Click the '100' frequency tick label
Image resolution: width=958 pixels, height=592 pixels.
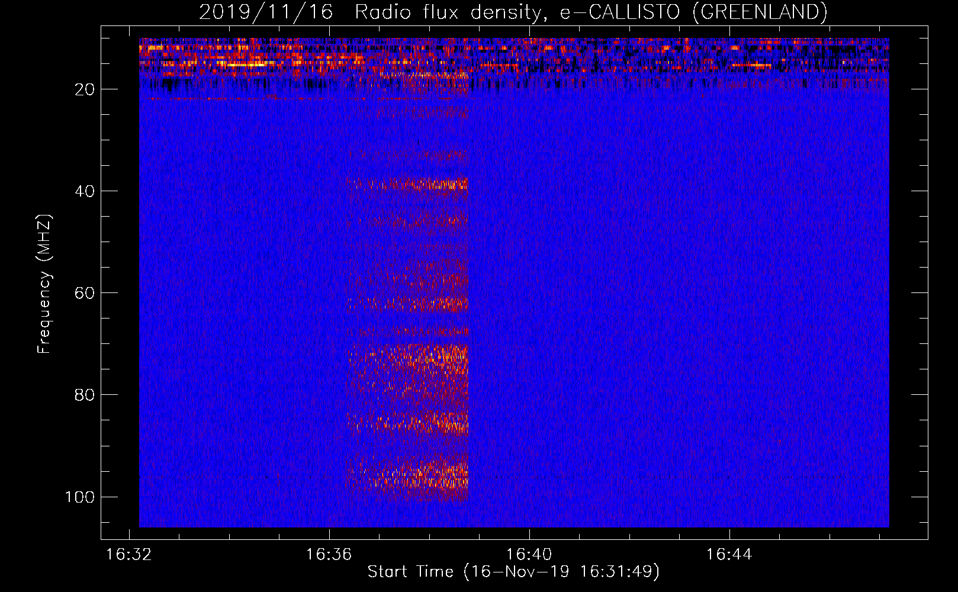tap(80, 497)
